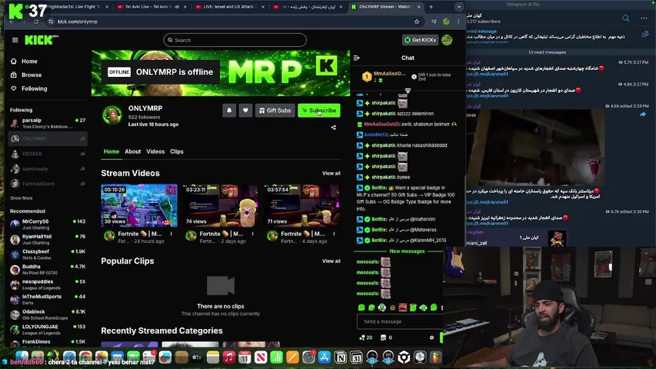Open a new browser tab
656x369 pixels.
click(431, 7)
